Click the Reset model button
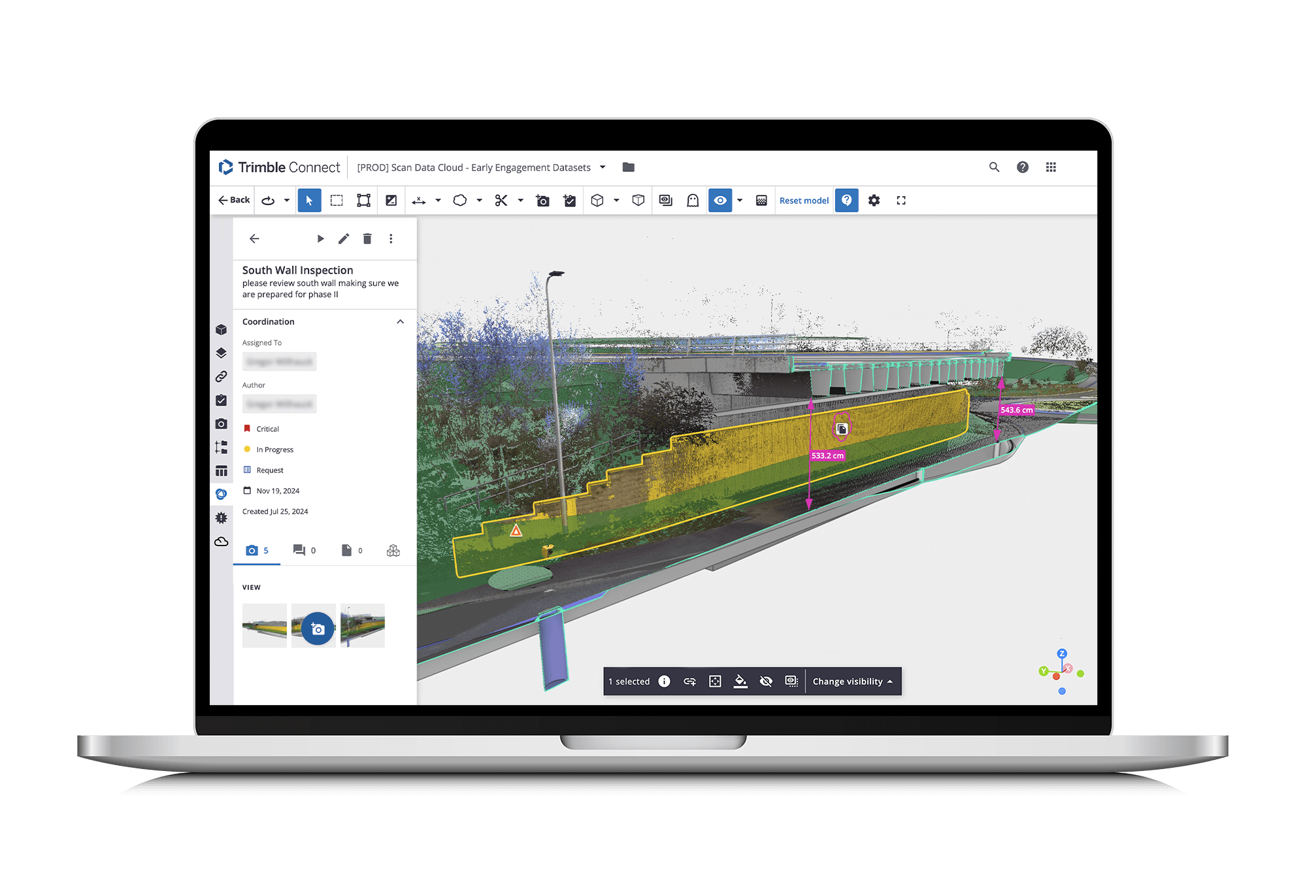 [x=804, y=200]
